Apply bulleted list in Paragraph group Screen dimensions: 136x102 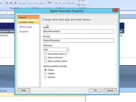click(20, 3)
